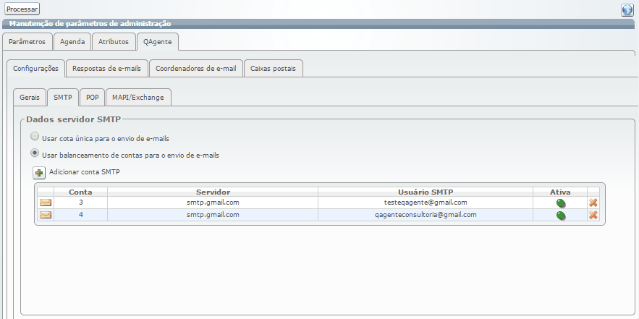Click Adicionar conta SMTP link text
639x319 pixels.
pos(84,172)
